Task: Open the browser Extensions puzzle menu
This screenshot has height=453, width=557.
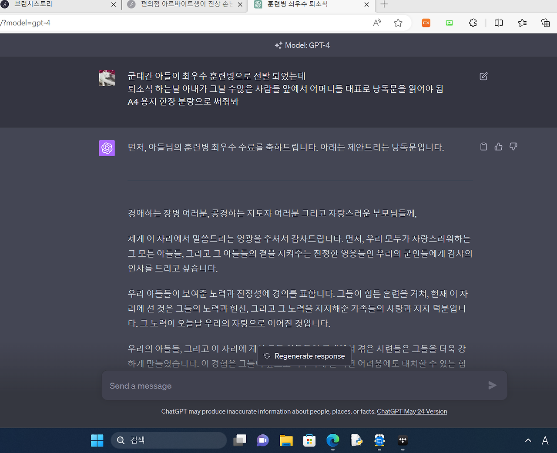Action: tap(473, 23)
